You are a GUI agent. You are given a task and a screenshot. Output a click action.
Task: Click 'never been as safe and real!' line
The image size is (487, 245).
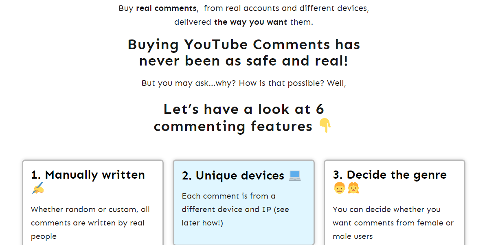pyautogui.click(x=244, y=61)
